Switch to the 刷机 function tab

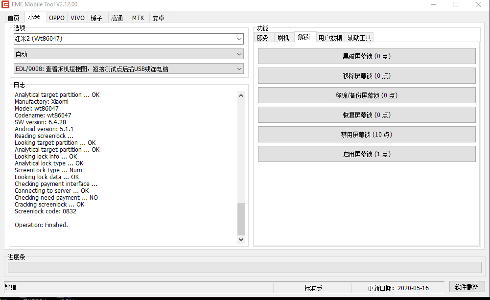[283, 38]
